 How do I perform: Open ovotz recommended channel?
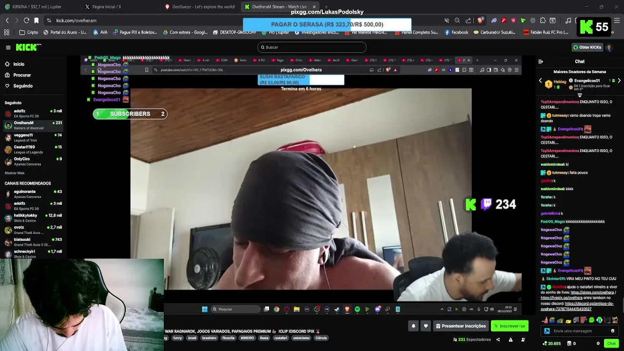click(33, 230)
